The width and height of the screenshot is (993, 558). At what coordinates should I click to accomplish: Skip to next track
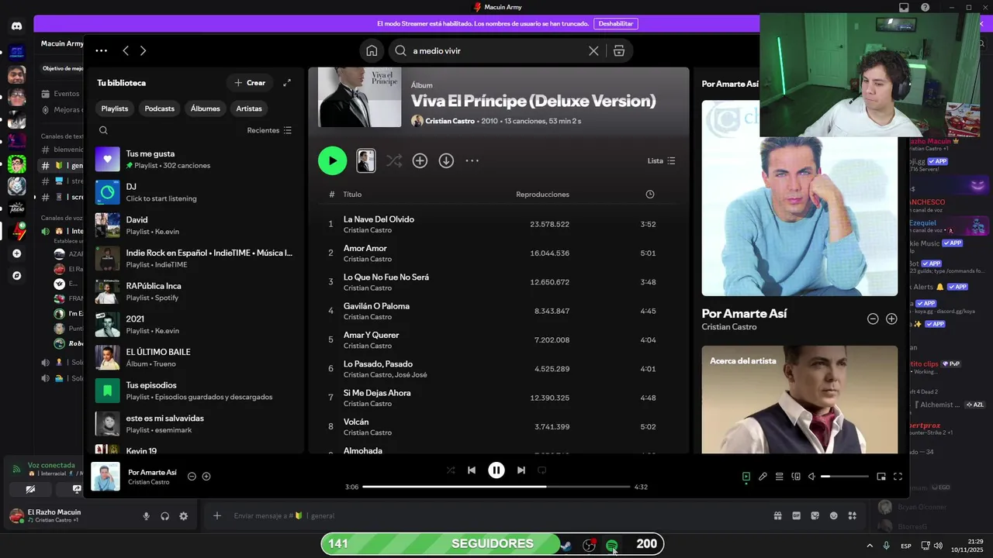tap(521, 470)
